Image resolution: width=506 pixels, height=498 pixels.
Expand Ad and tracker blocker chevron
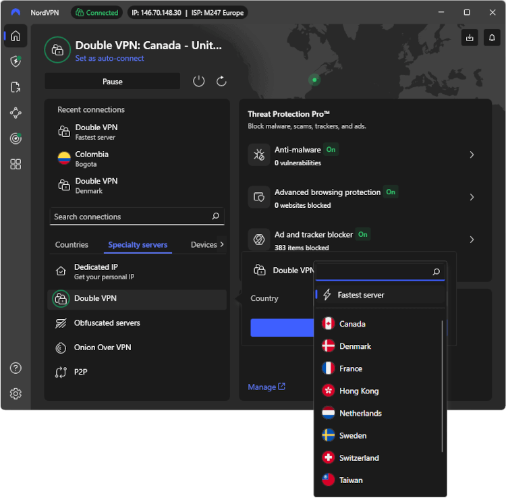coord(472,240)
